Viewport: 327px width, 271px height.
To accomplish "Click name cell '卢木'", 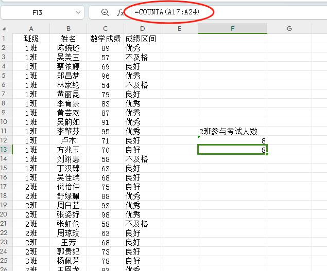I will coord(68,140).
